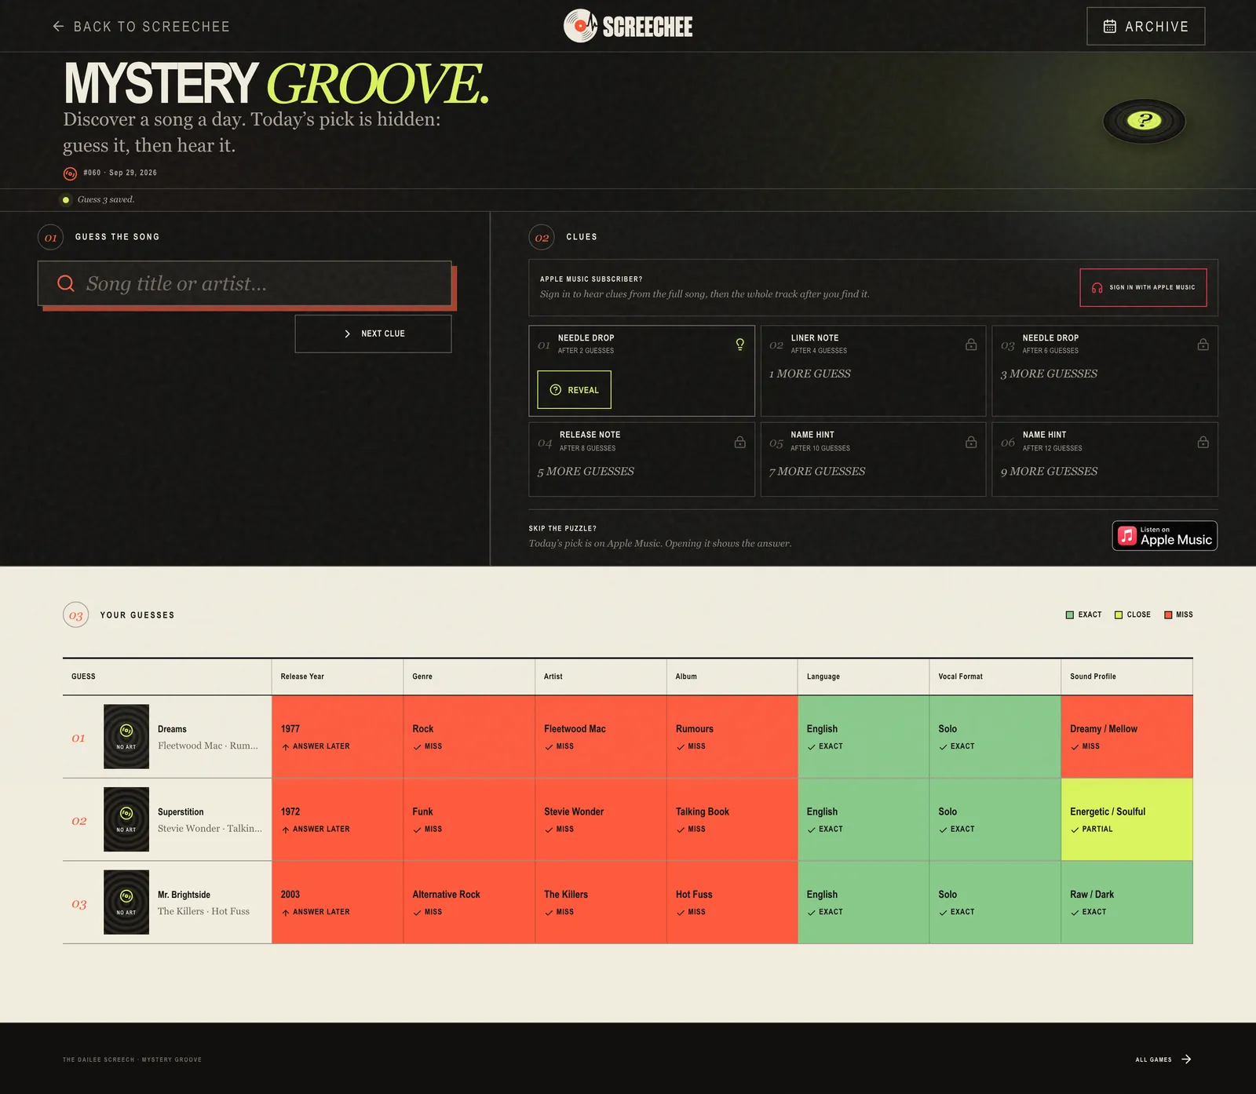Click the Energetic / Soulful partial cell
Viewport: 1256px width, 1094px height.
[x=1127, y=819]
